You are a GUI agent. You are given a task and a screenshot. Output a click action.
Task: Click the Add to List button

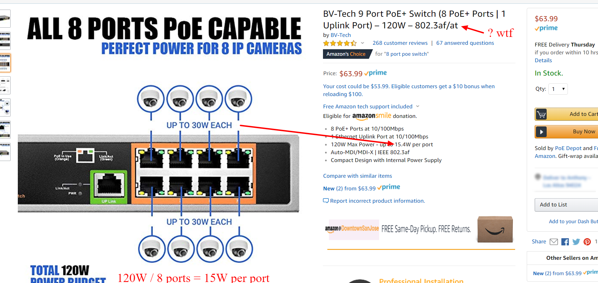566,205
